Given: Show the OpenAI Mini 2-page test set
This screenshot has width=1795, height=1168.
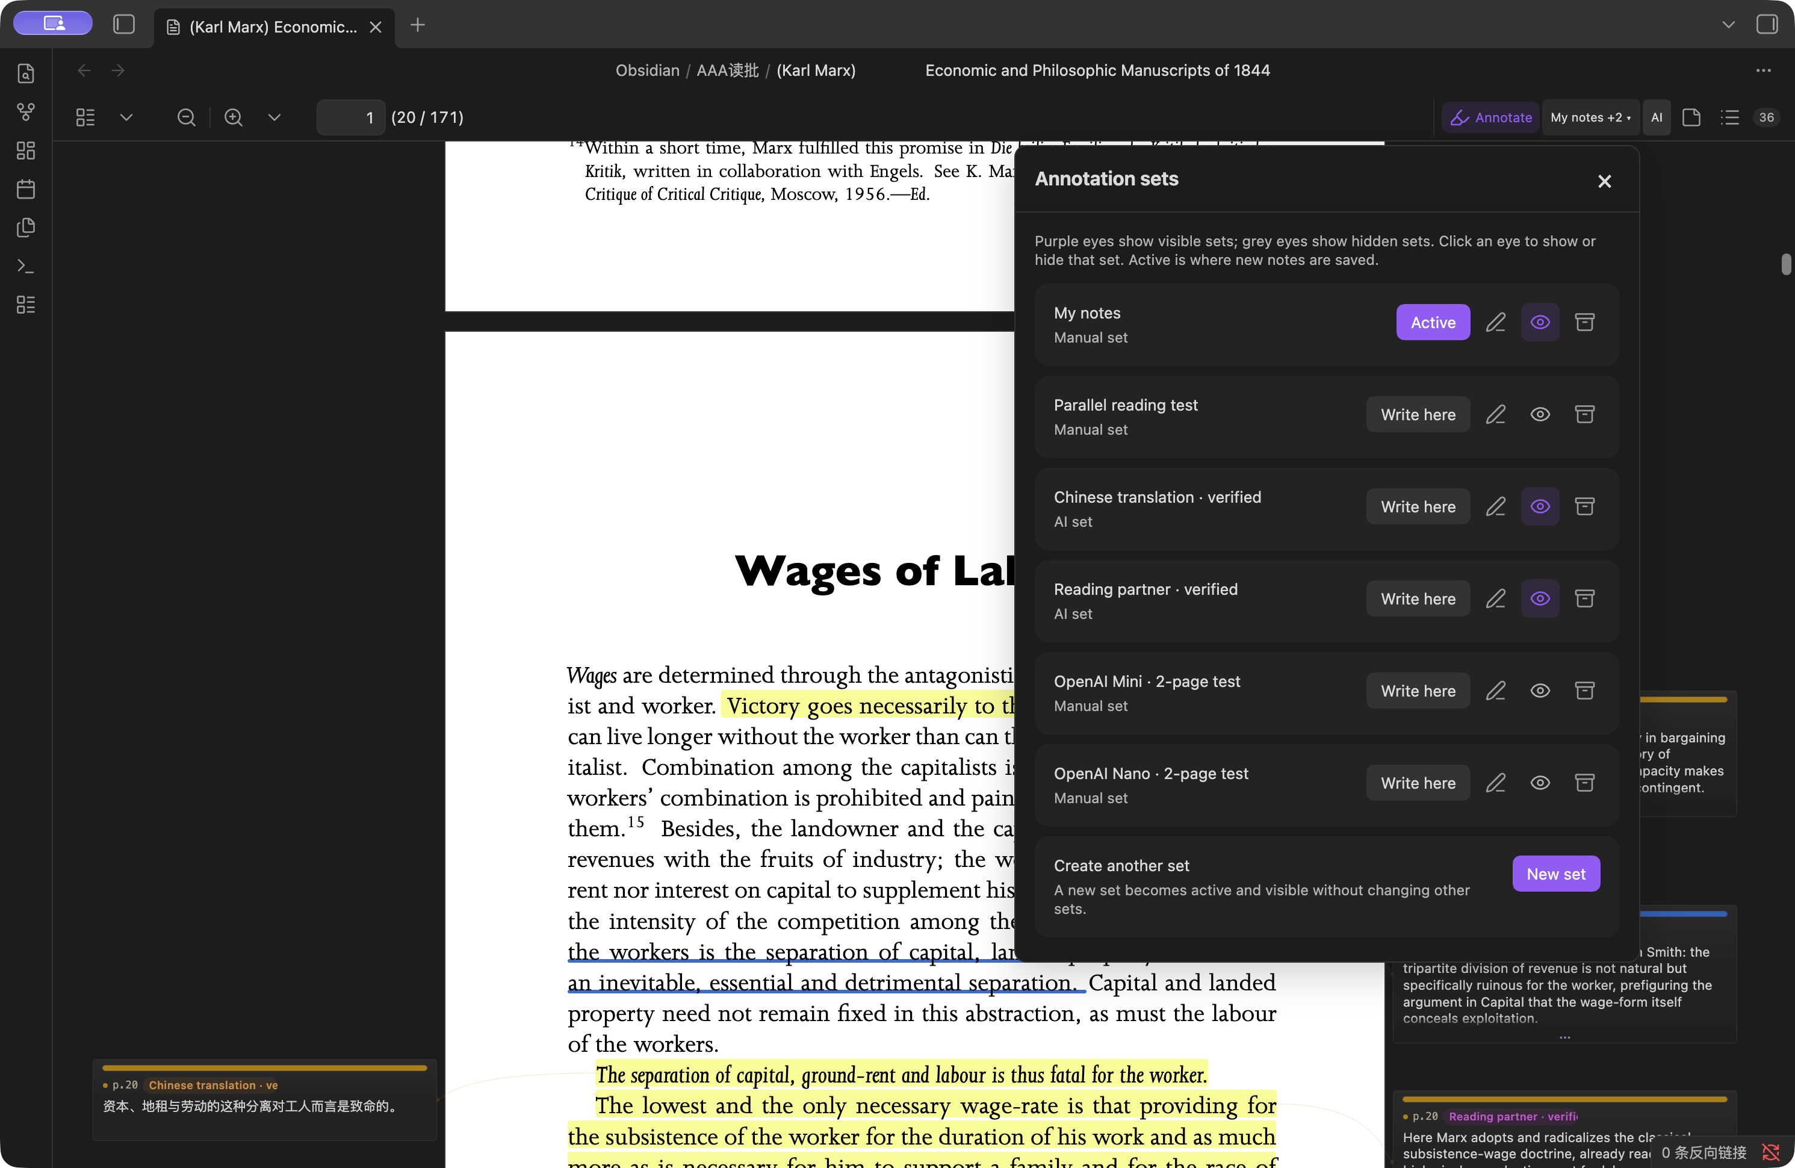Looking at the screenshot, I should click(1539, 691).
